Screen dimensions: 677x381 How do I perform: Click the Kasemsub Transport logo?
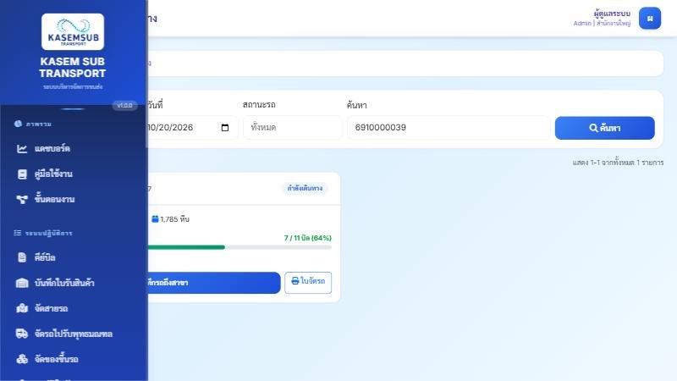(73, 31)
